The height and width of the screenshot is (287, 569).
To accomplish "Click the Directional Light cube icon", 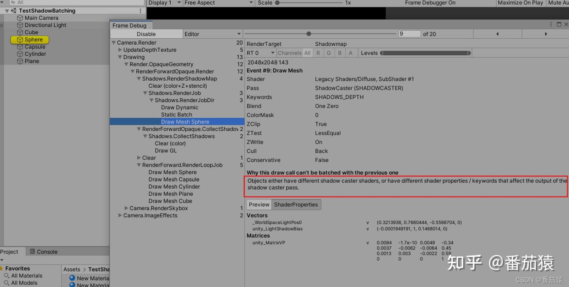I will (x=20, y=25).
